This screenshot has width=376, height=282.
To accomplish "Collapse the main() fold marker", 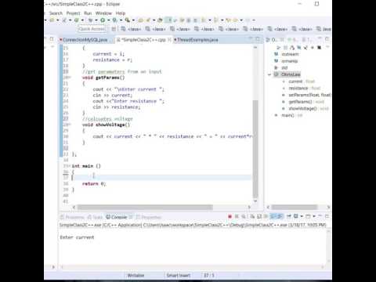I will point(70,166).
